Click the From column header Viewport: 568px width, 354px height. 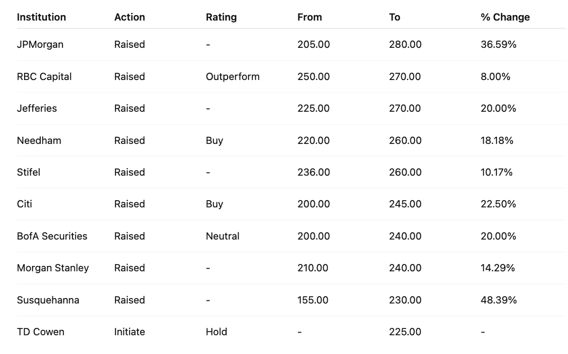310,17
